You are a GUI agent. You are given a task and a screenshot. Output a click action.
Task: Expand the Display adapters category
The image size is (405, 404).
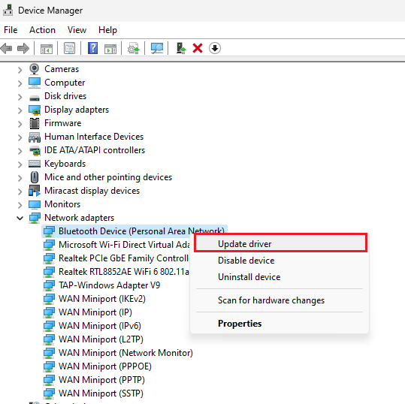coord(20,110)
